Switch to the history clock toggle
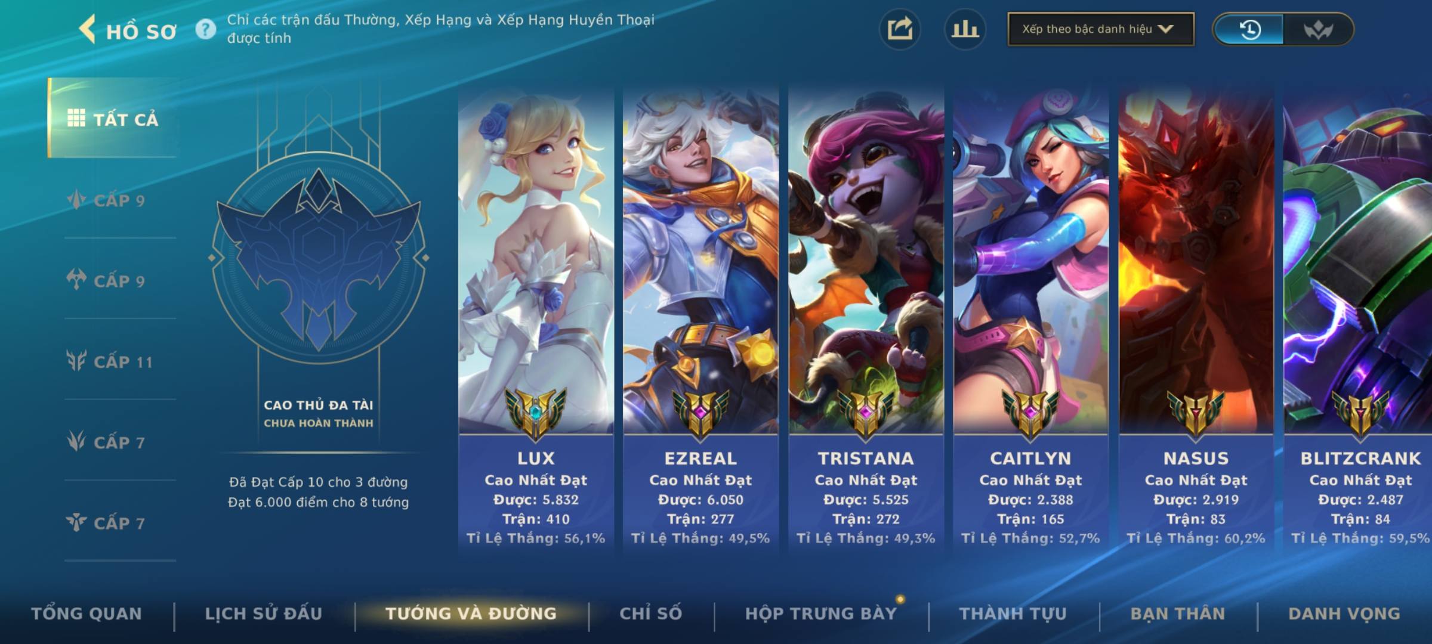Screen dimensions: 1432x644 (1249, 29)
